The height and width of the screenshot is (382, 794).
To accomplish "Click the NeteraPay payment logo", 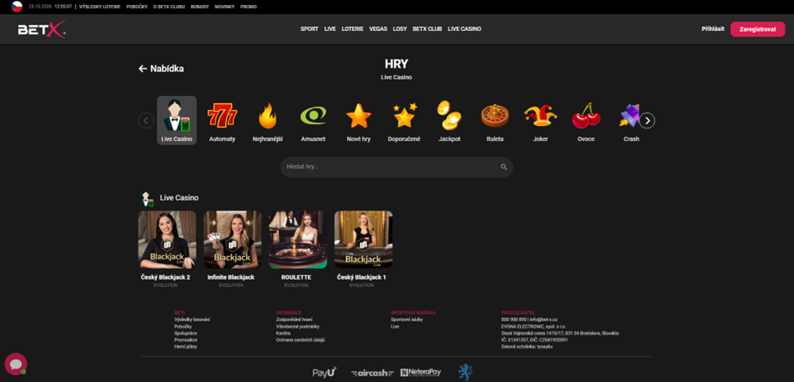I will pyautogui.click(x=420, y=373).
